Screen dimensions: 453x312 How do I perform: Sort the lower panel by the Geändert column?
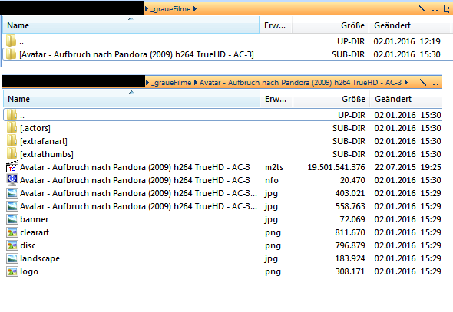pos(406,99)
